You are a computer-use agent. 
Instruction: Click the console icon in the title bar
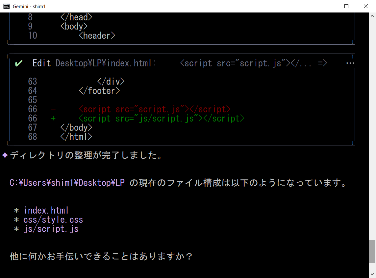click(7, 6)
